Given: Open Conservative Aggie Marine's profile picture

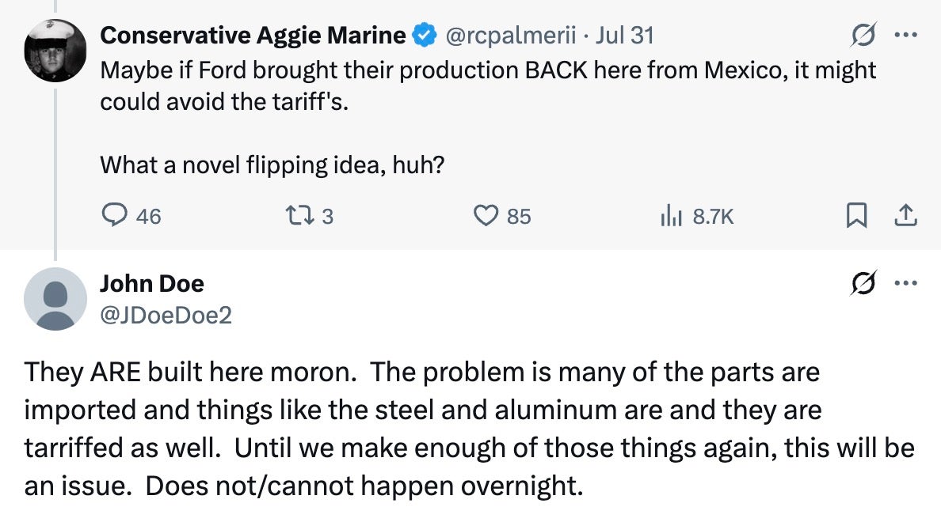Looking at the screenshot, I should (55, 50).
